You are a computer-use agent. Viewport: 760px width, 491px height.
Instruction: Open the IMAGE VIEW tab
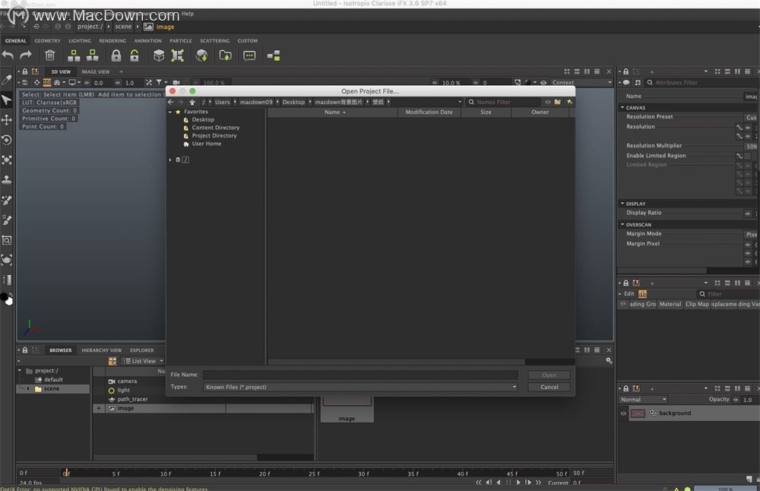(x=96, y=71)
